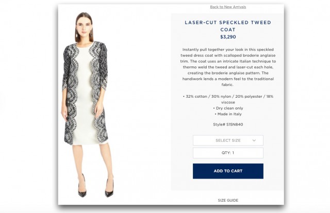Open the Size Guide link
The width and height of the screenshot is (330, 213).
(x=227, y=200)
